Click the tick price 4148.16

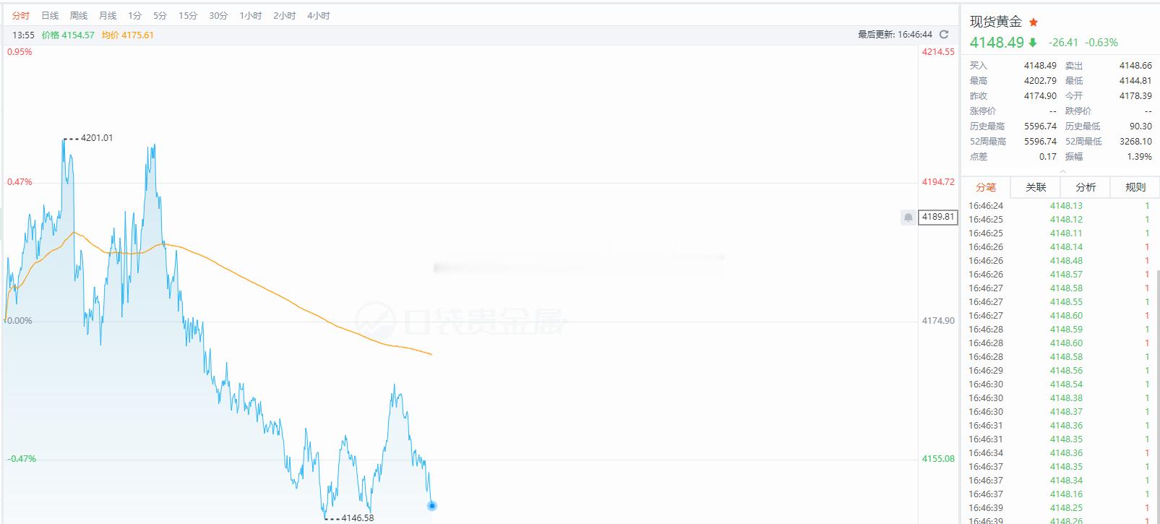pyautogui.click(x=1066, y=494)
